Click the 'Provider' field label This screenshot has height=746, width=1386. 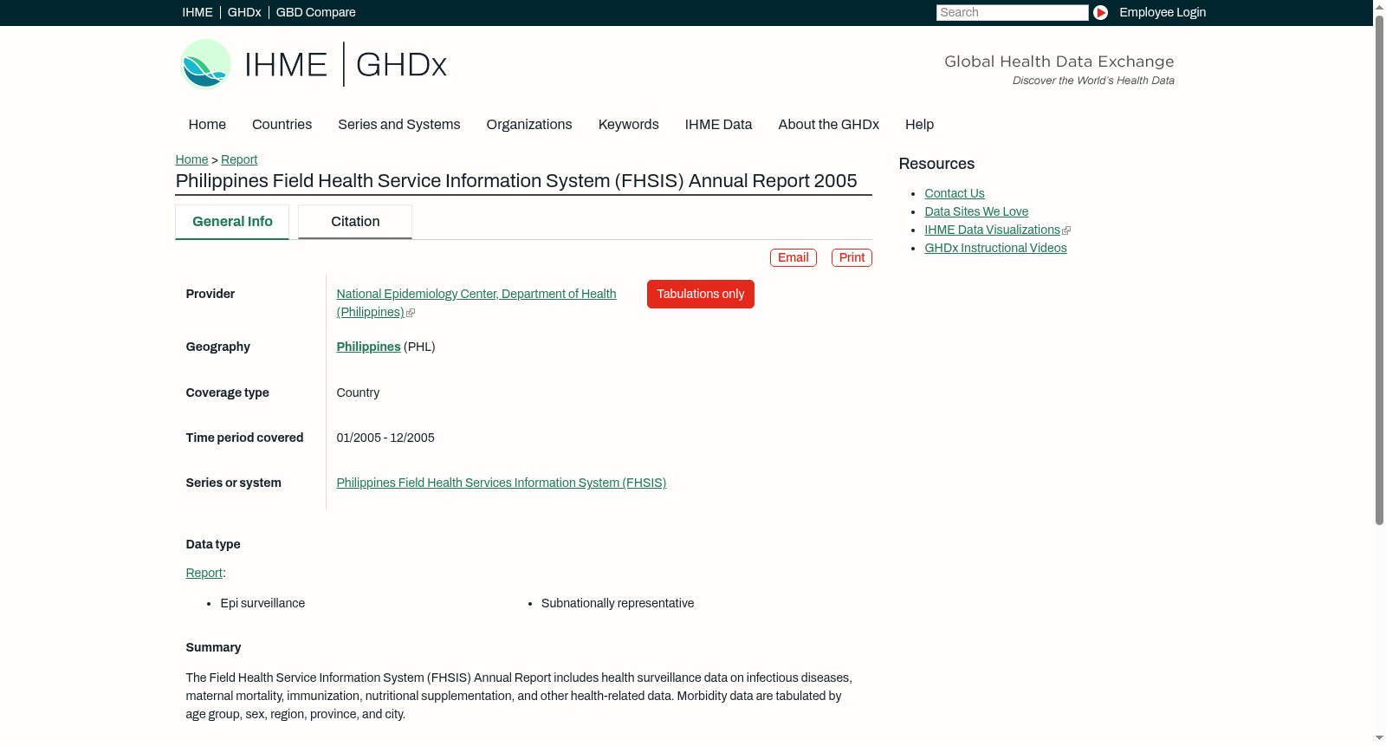pyautogui.click(x=210, y=294)
